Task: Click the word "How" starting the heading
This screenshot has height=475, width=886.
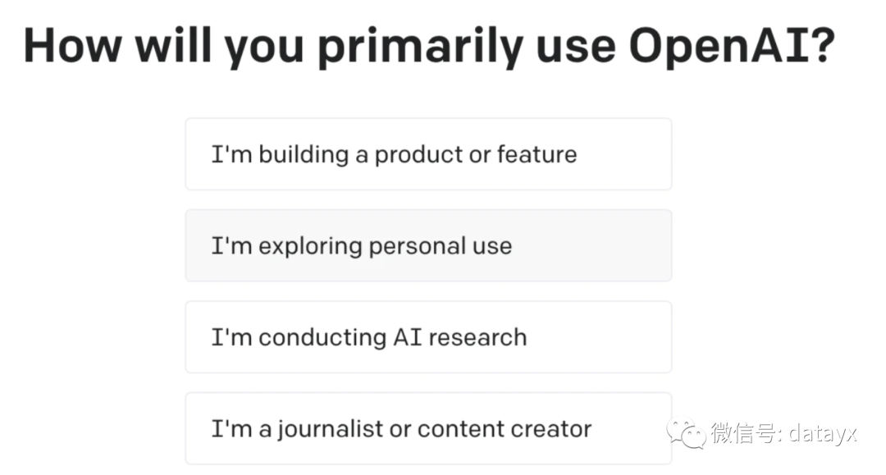Action: (72, 46)
